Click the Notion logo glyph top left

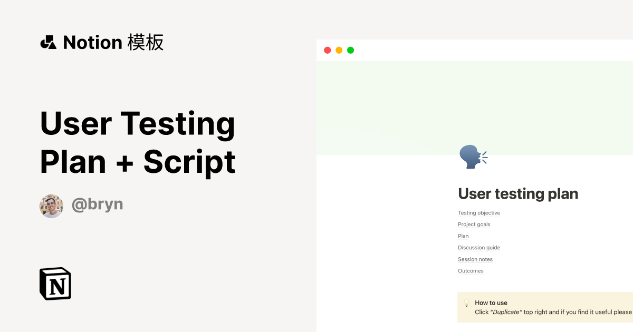[49, 42]
